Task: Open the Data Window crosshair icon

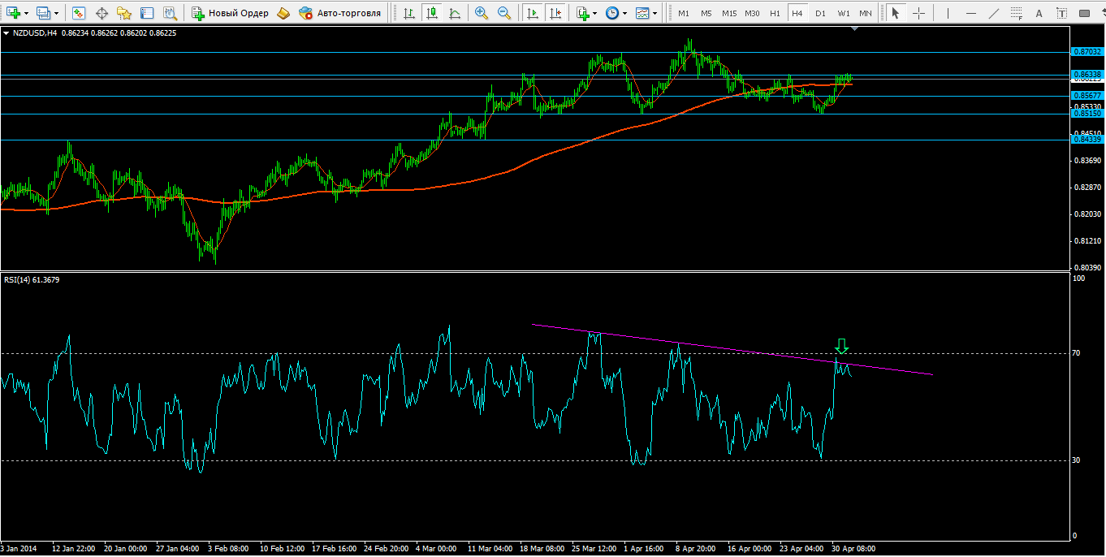Action: click(x=102, y=13)
